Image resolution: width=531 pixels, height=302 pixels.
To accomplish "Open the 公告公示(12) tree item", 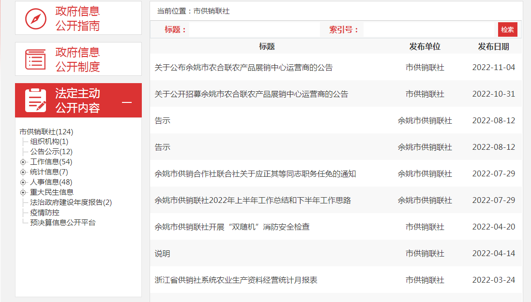I will [x=51, y=152].
